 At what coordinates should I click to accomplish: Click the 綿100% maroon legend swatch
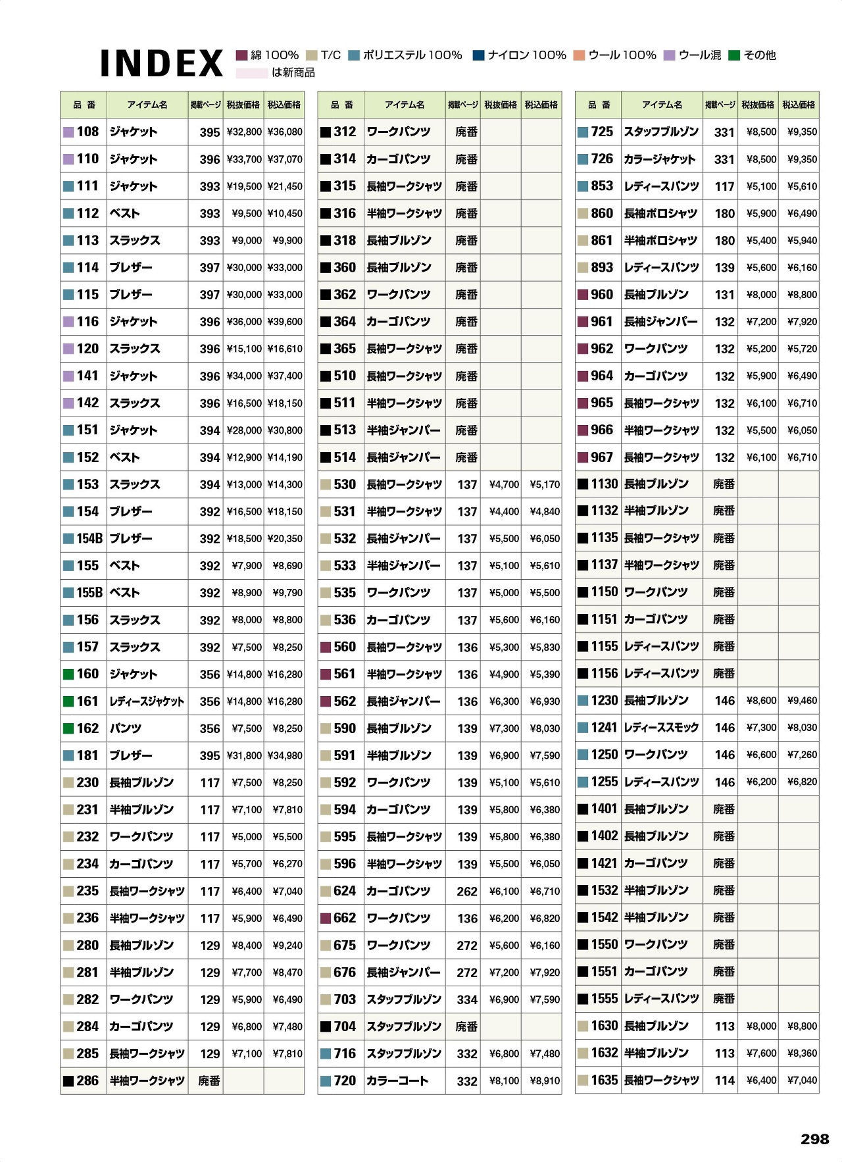(x=241, y=55)
